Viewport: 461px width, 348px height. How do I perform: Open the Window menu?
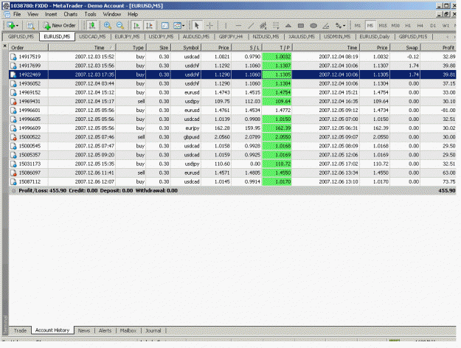pyautogui.click(x=112, y=14)
